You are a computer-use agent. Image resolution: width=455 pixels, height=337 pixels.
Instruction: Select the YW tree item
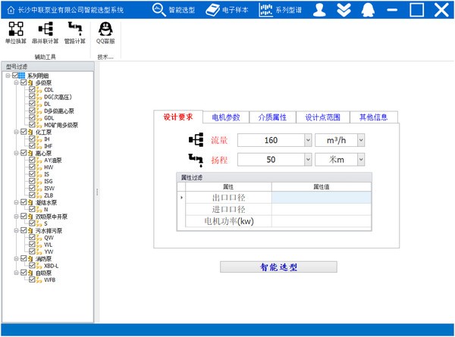tap(49, 251)
